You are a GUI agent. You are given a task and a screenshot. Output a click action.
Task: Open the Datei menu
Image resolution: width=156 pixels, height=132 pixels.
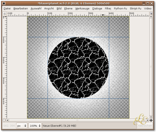click(7, 9)
